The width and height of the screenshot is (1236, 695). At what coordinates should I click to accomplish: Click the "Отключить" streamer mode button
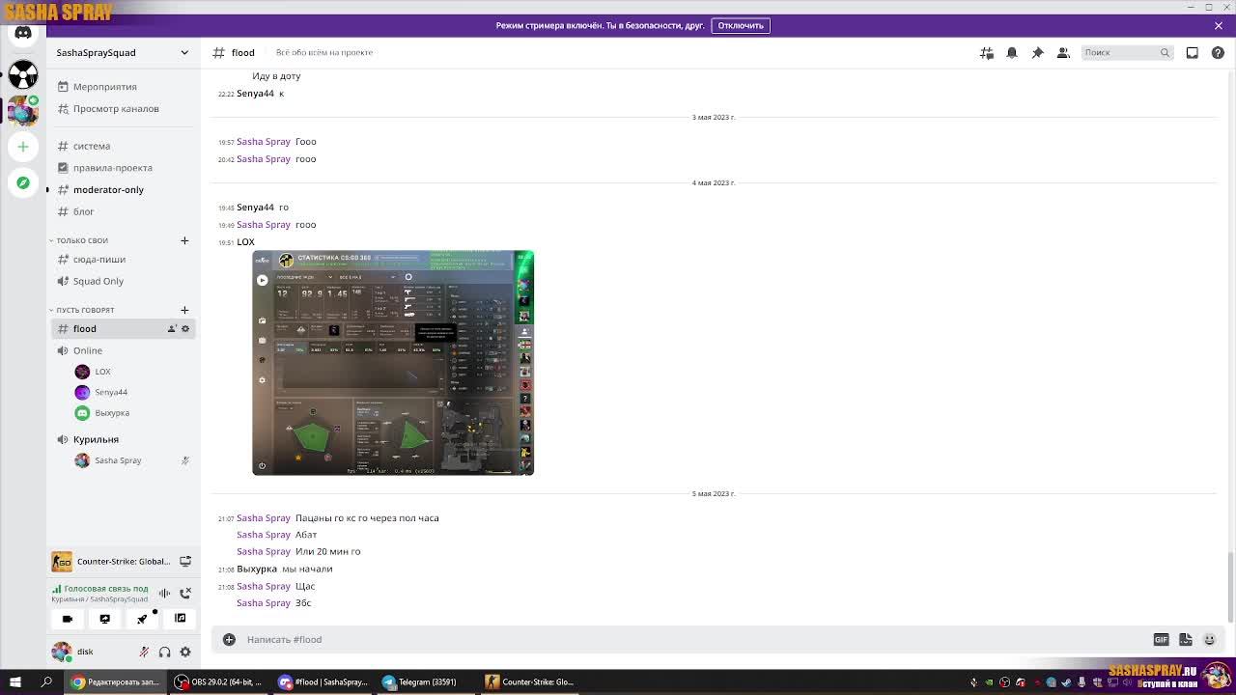pyautogui.click(x=741, y=25)
